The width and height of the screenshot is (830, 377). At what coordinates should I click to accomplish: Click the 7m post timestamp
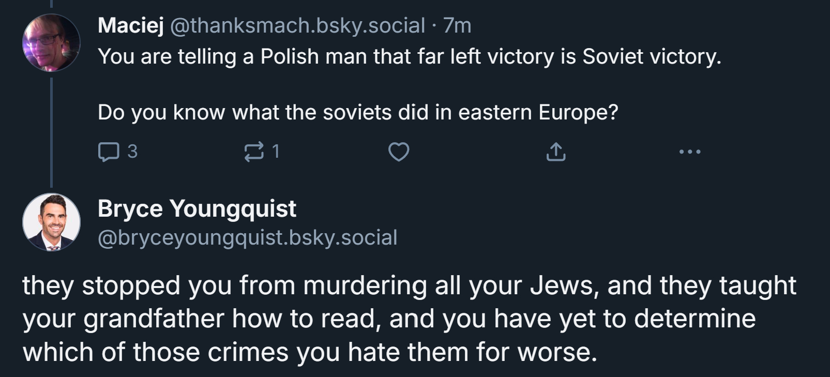[458, 25]
